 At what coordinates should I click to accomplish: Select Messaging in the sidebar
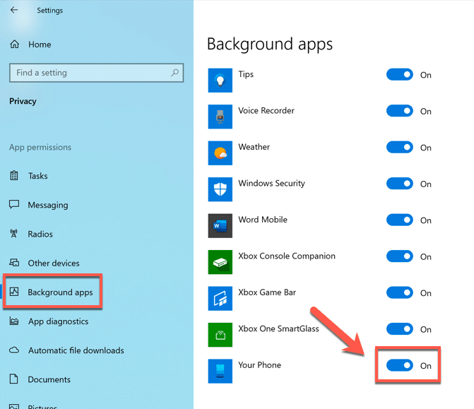pos(48,205)
